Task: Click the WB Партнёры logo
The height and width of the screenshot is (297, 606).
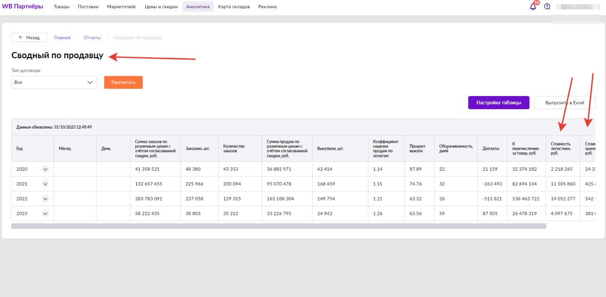Action: click(x=23, y=7)
